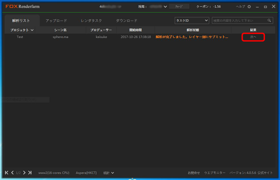The height and width of the screenshot is (180, 280).
Task: Click the チャージ button
Action: 179,7
